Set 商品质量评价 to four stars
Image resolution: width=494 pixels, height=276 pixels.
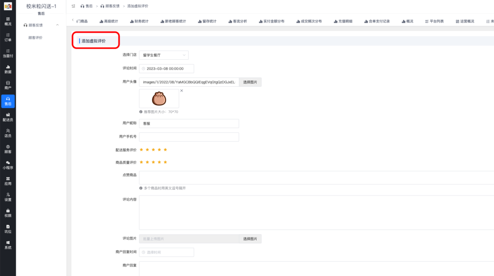coord(159,162)
